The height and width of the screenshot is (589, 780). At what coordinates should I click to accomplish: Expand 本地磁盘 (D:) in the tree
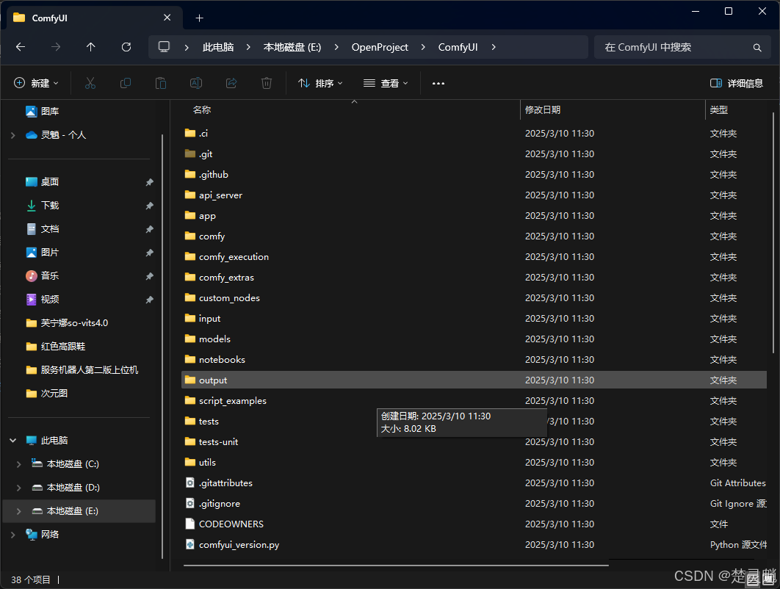[19, 488]
